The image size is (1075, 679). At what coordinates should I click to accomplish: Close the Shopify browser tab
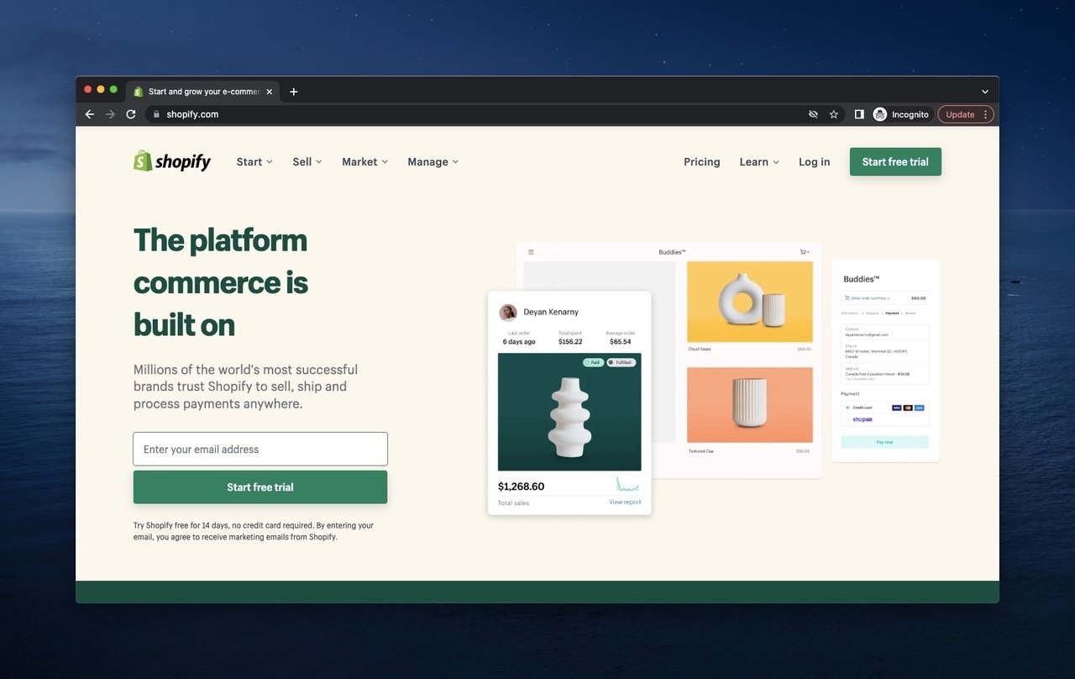click(269, 92)
